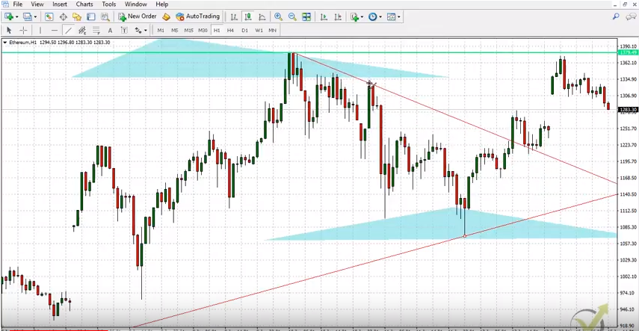Select the Trendline drawing tool
The height and width of the screenshot is (331, 639).
(x=68, y=30)
